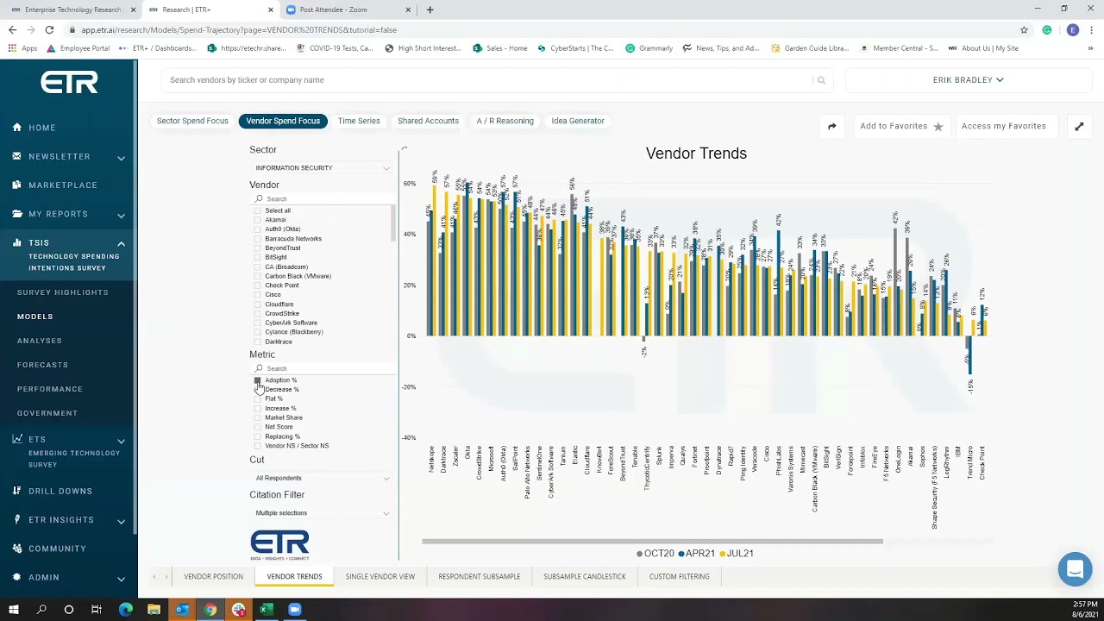
Task: Open the Newsletter sidebar icon
Action: click(17, 156)
